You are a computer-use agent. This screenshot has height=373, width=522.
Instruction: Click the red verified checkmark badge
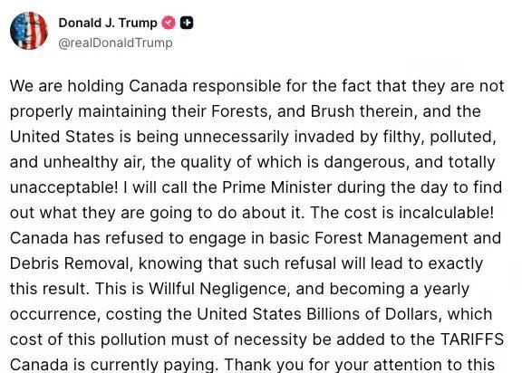(x=169, y=23)
